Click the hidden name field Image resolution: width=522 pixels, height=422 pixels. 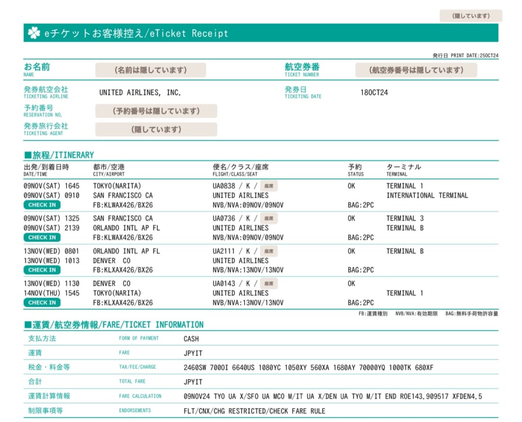pos(150,70)
